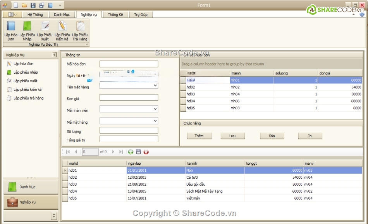Screen dimensions: 368x224
Task: Click the tonggt column header
Action: coord(274,164)
